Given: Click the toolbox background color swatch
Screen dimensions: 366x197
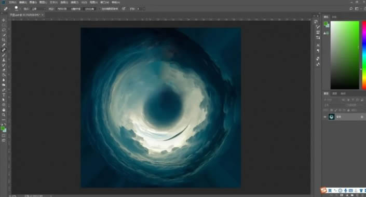Looking at the screenshot, I should tap(5, 131).
